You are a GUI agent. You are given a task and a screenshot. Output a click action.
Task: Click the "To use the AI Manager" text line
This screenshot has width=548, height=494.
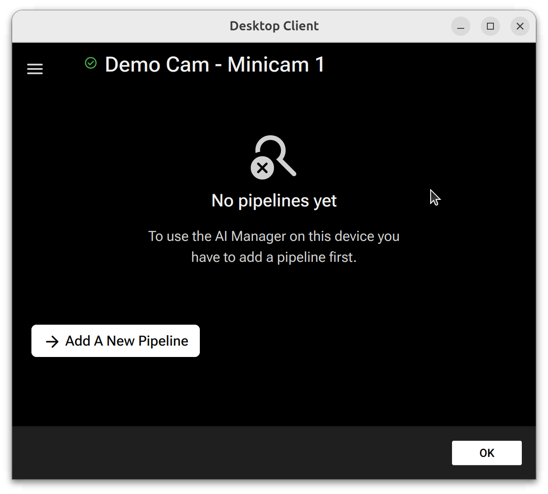pyautogui.click(x=274, y=236)
